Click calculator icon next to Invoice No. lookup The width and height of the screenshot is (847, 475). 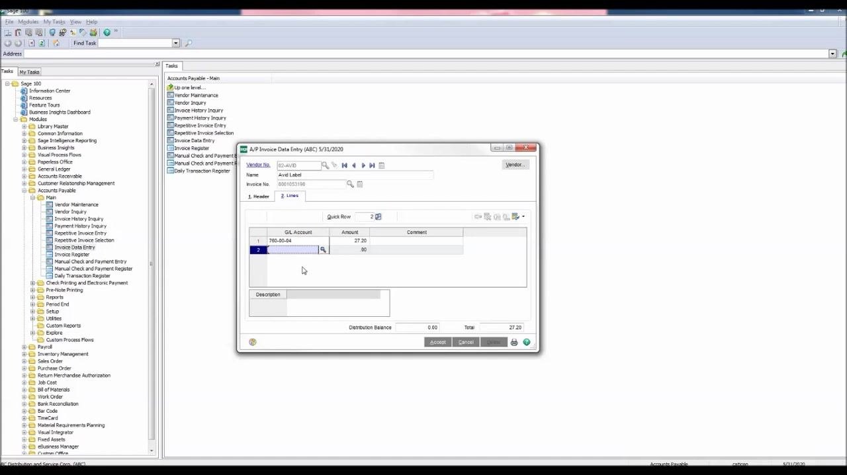(359, 184)
